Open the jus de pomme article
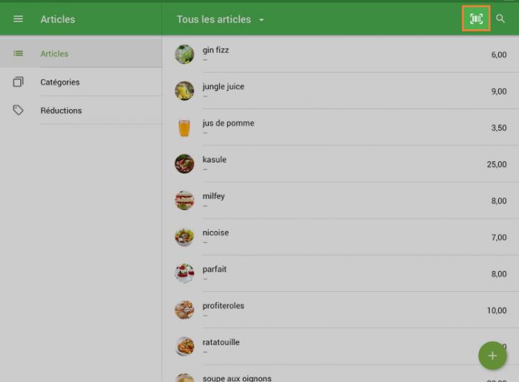This screenshot has height=382, width=519. [228, 124]
